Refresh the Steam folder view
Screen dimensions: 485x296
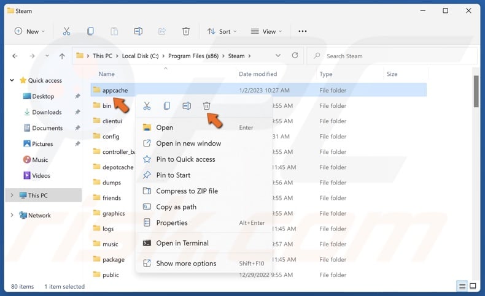click(295, 56)
